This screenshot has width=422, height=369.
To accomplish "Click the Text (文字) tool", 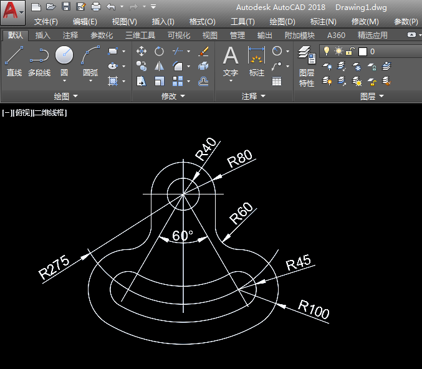I will tap(231, 61).
